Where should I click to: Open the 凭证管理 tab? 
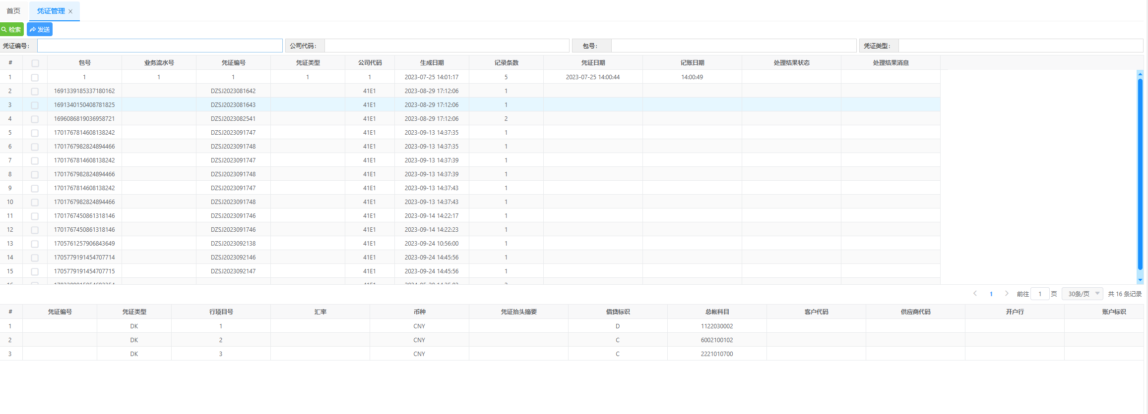pos(51,11)
